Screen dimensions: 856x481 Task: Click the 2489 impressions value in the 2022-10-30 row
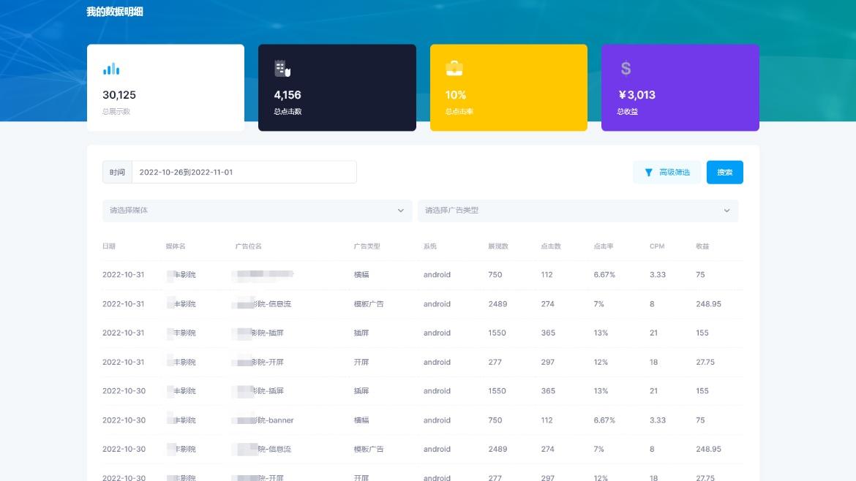[498, 450]
